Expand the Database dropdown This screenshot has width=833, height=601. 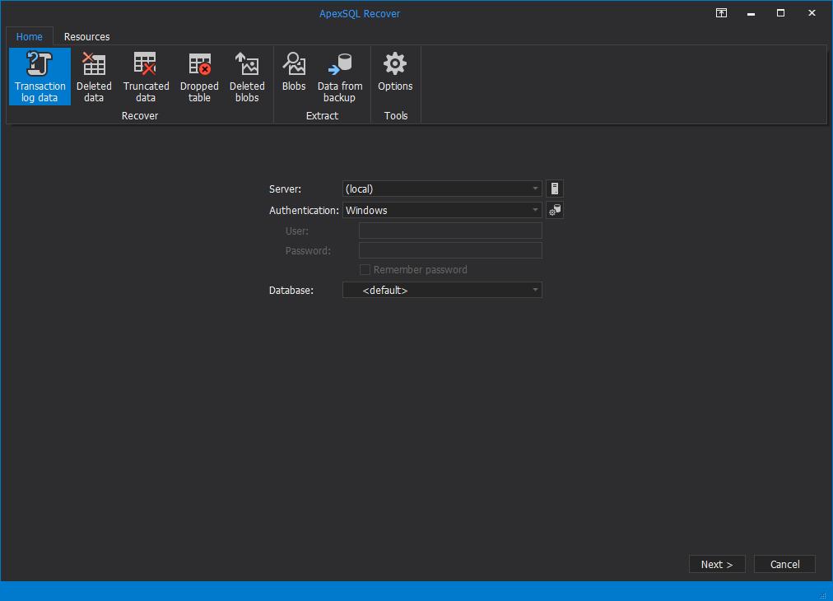point(535,290)
